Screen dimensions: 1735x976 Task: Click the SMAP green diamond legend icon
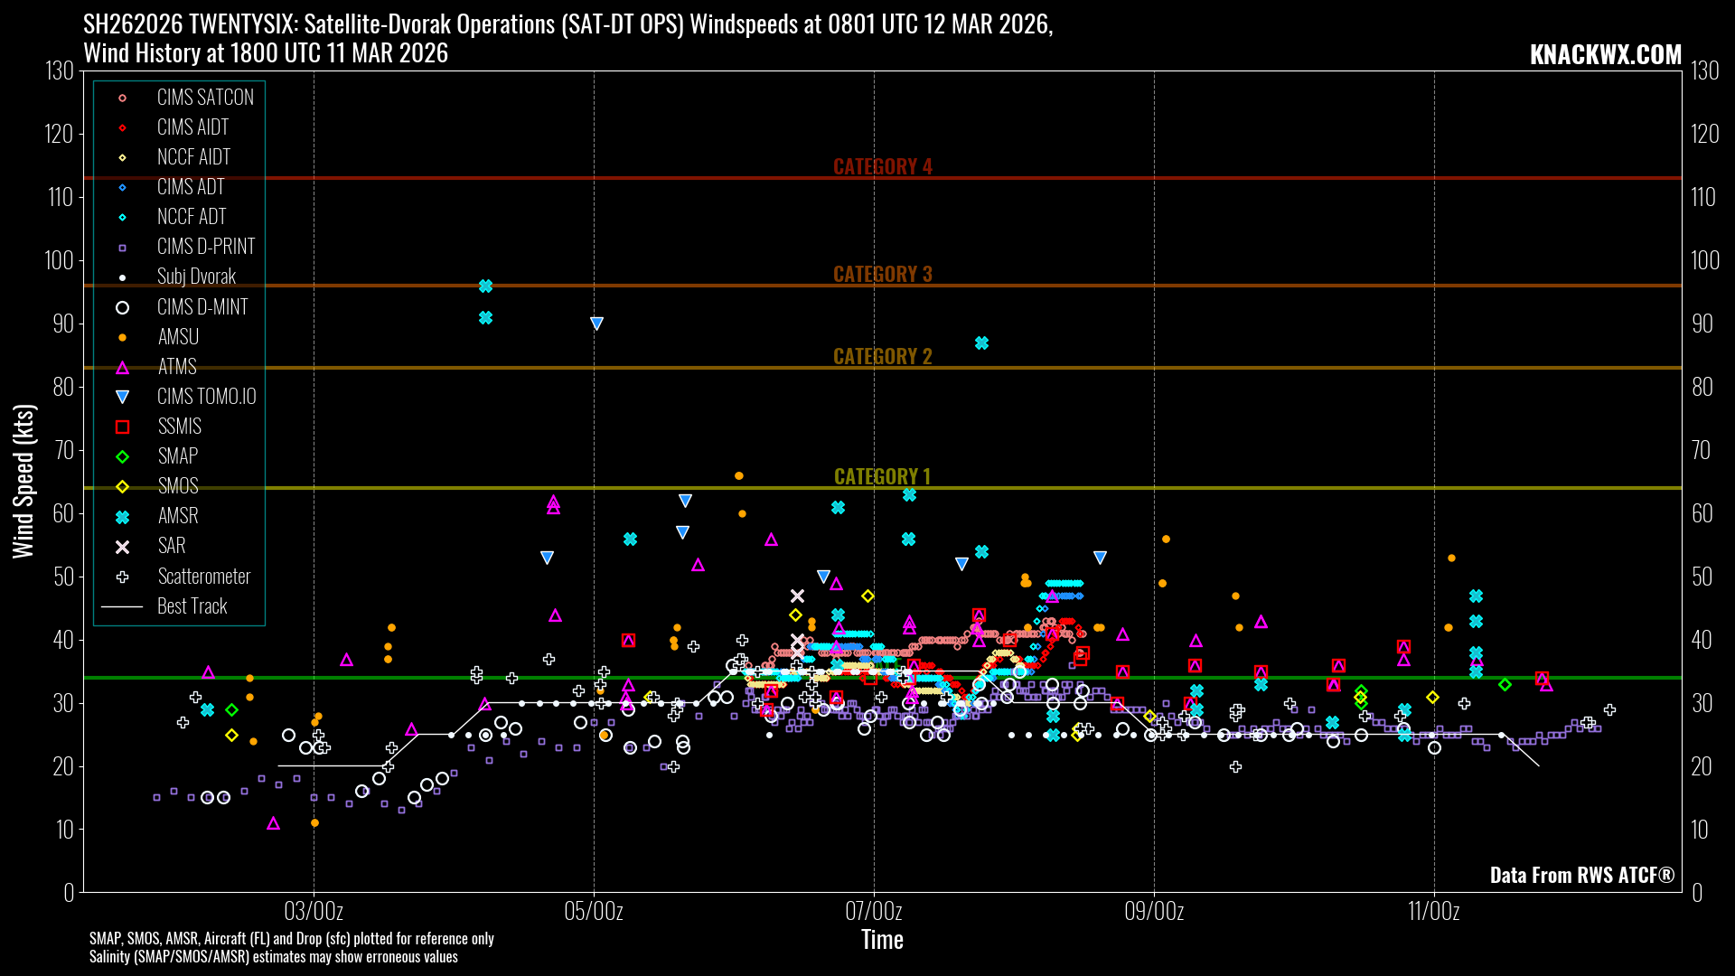coord(123,457)
